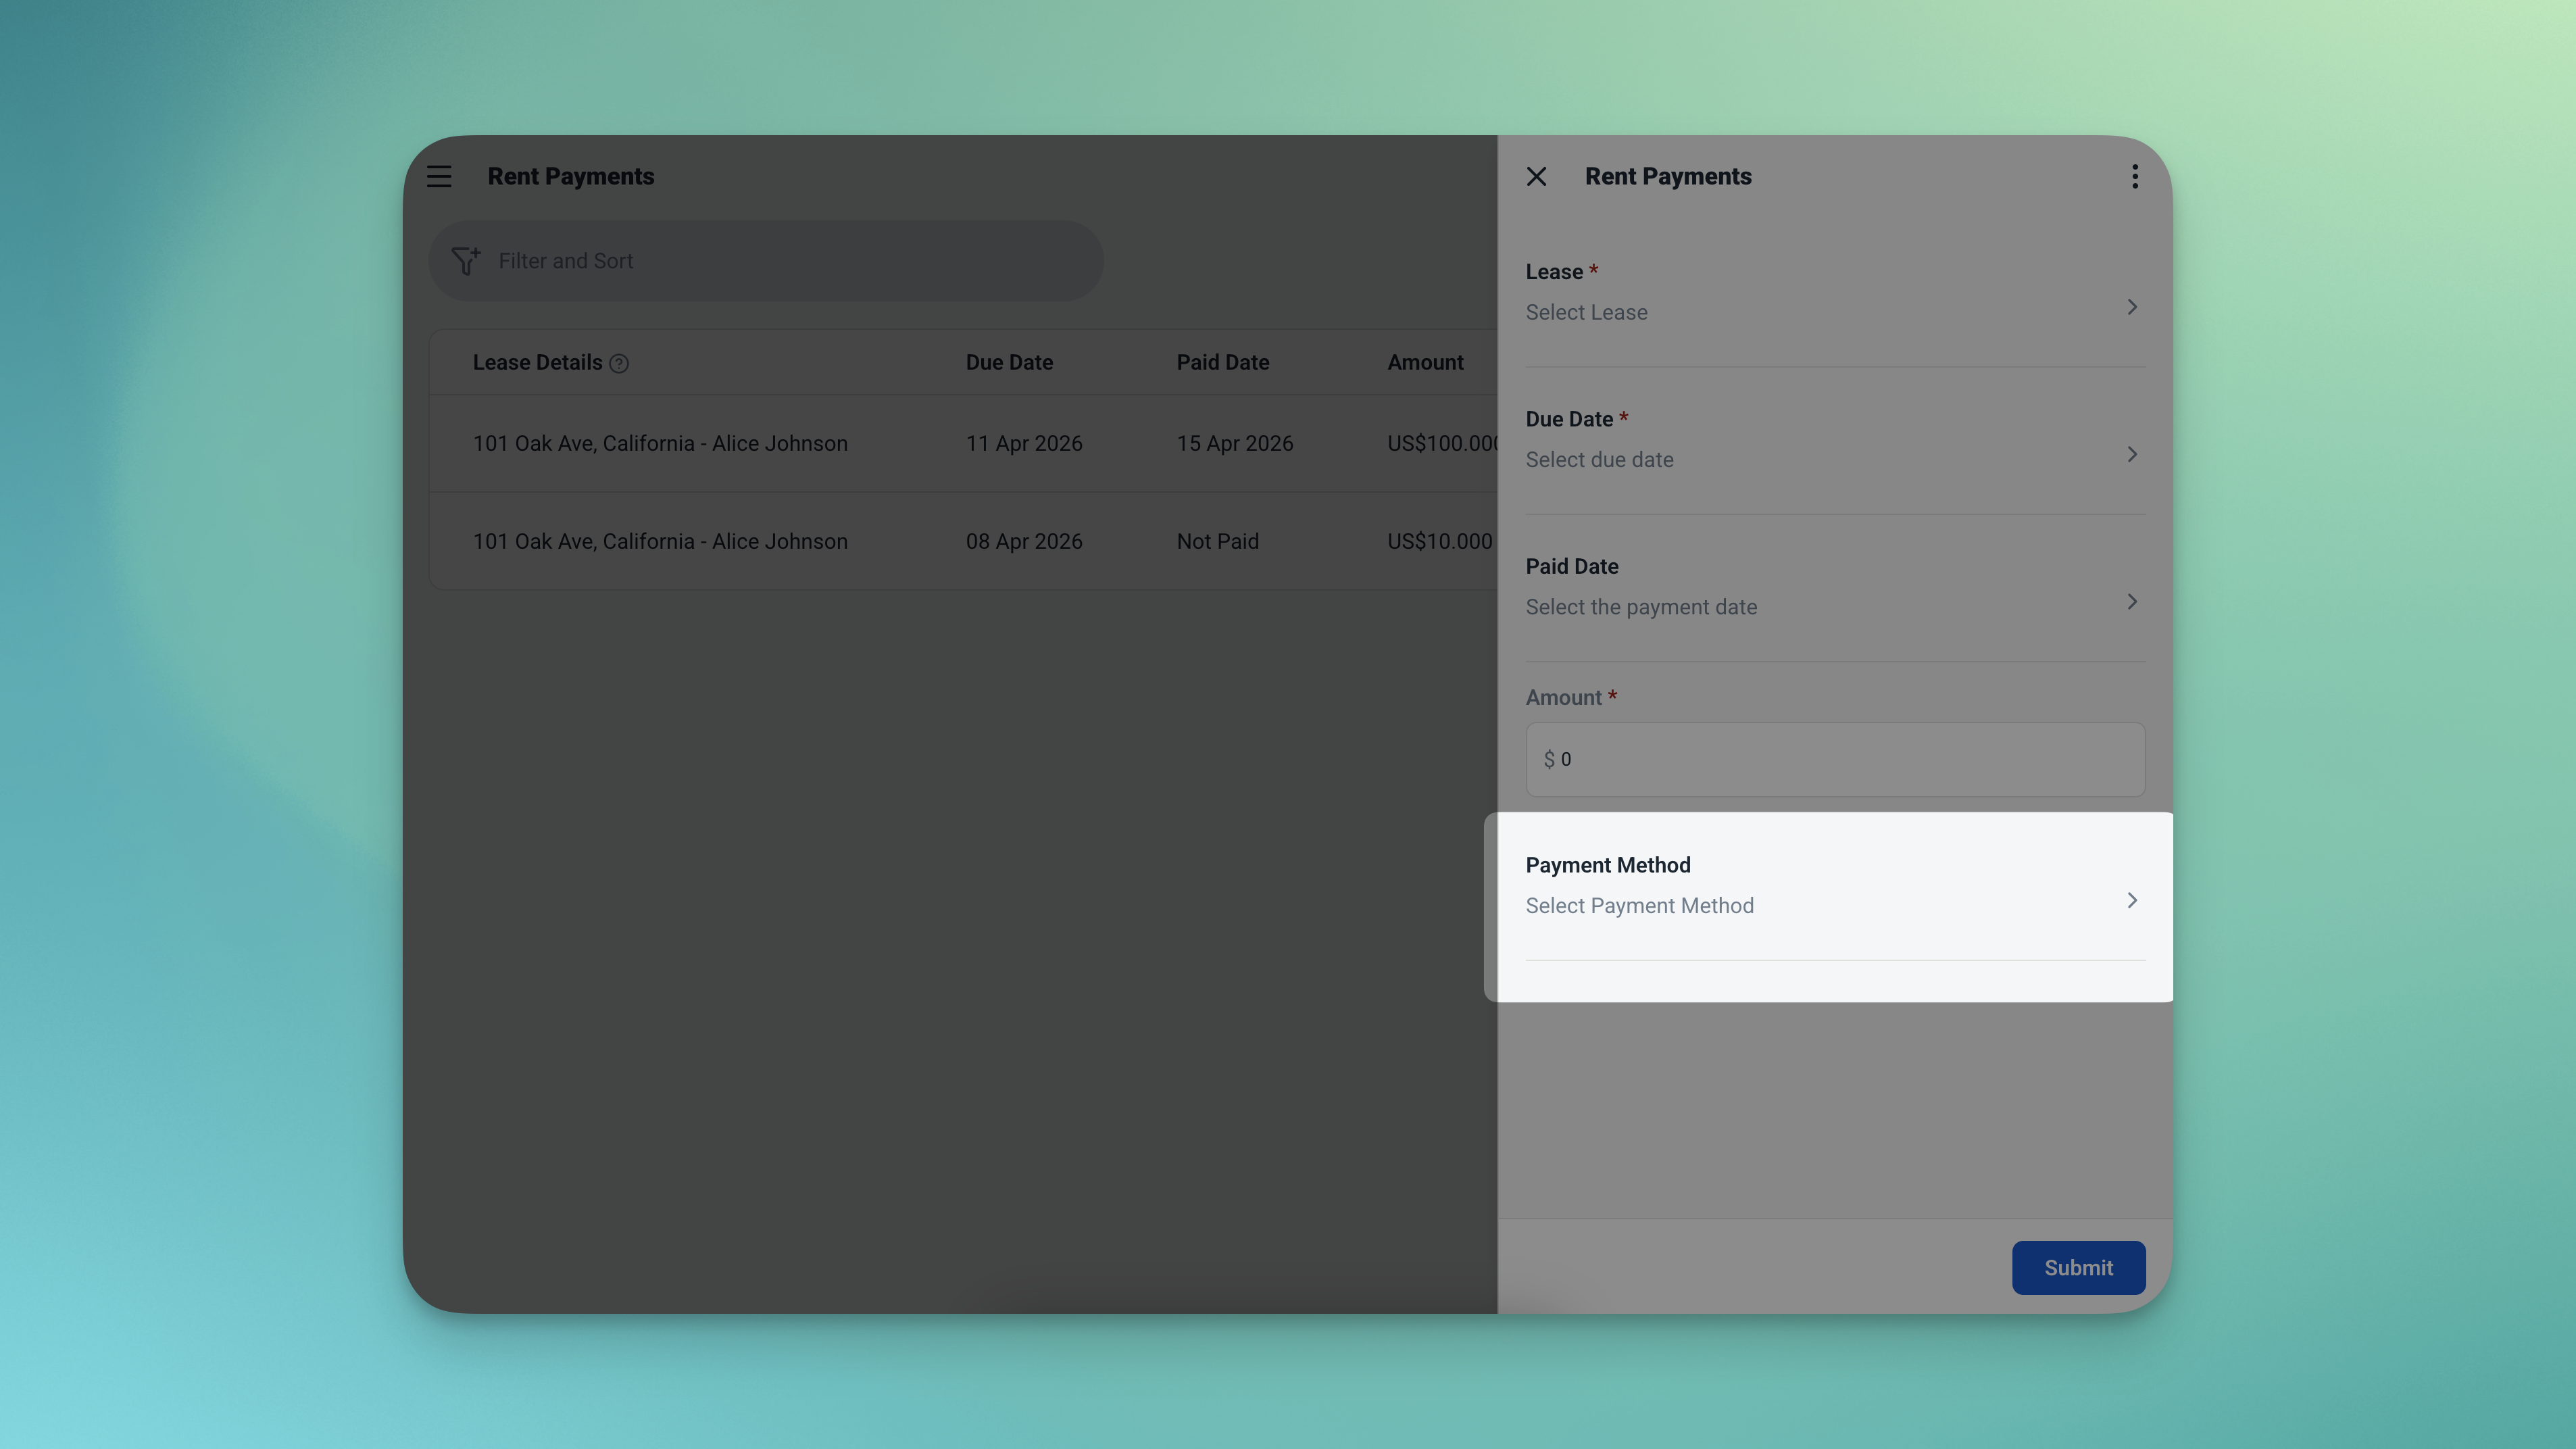Click the chevron beside Select Lease

pos(2132,307)
